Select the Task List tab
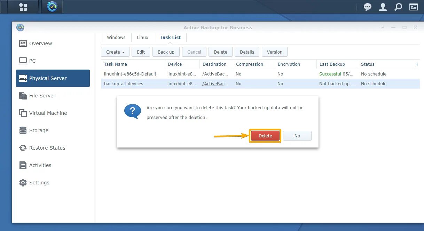The height and width of the screenshot is (231, 424). [170, 37]
